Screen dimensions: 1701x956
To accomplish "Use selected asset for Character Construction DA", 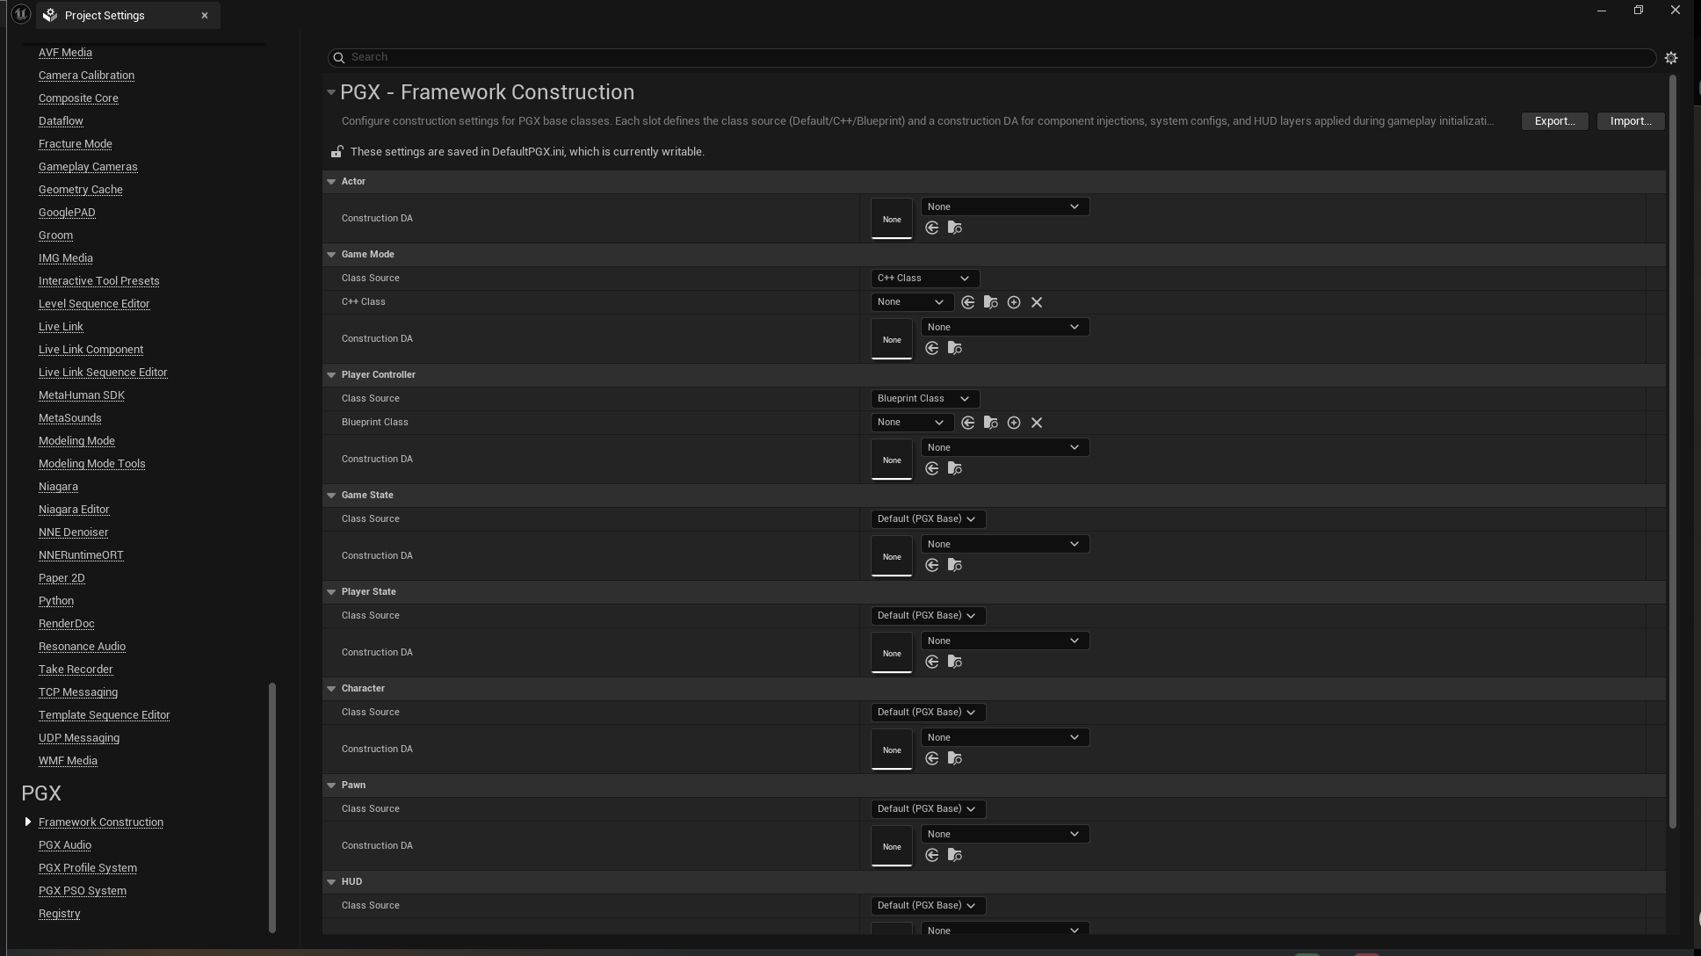I will tap(932, 759).
